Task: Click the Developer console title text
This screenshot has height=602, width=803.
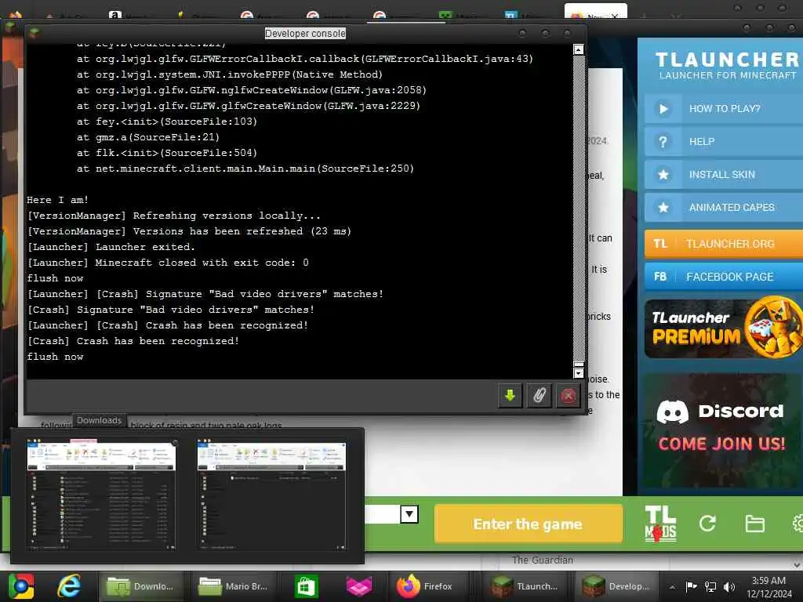Action: pyautogui.click(x=305, y=33)
